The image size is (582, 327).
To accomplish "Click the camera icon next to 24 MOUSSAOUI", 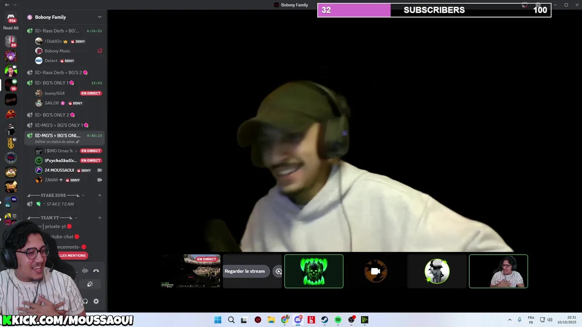I will click(x=100, y=170).
